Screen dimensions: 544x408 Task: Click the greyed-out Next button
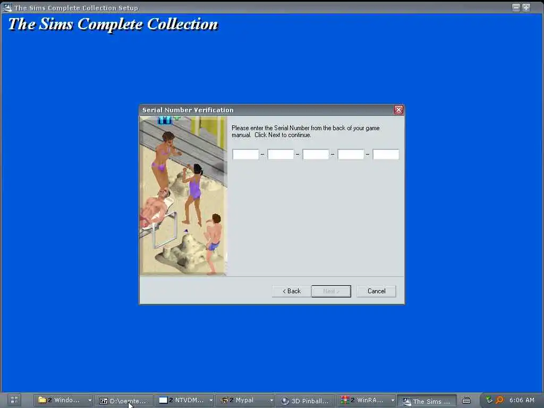tap(331, 291)
